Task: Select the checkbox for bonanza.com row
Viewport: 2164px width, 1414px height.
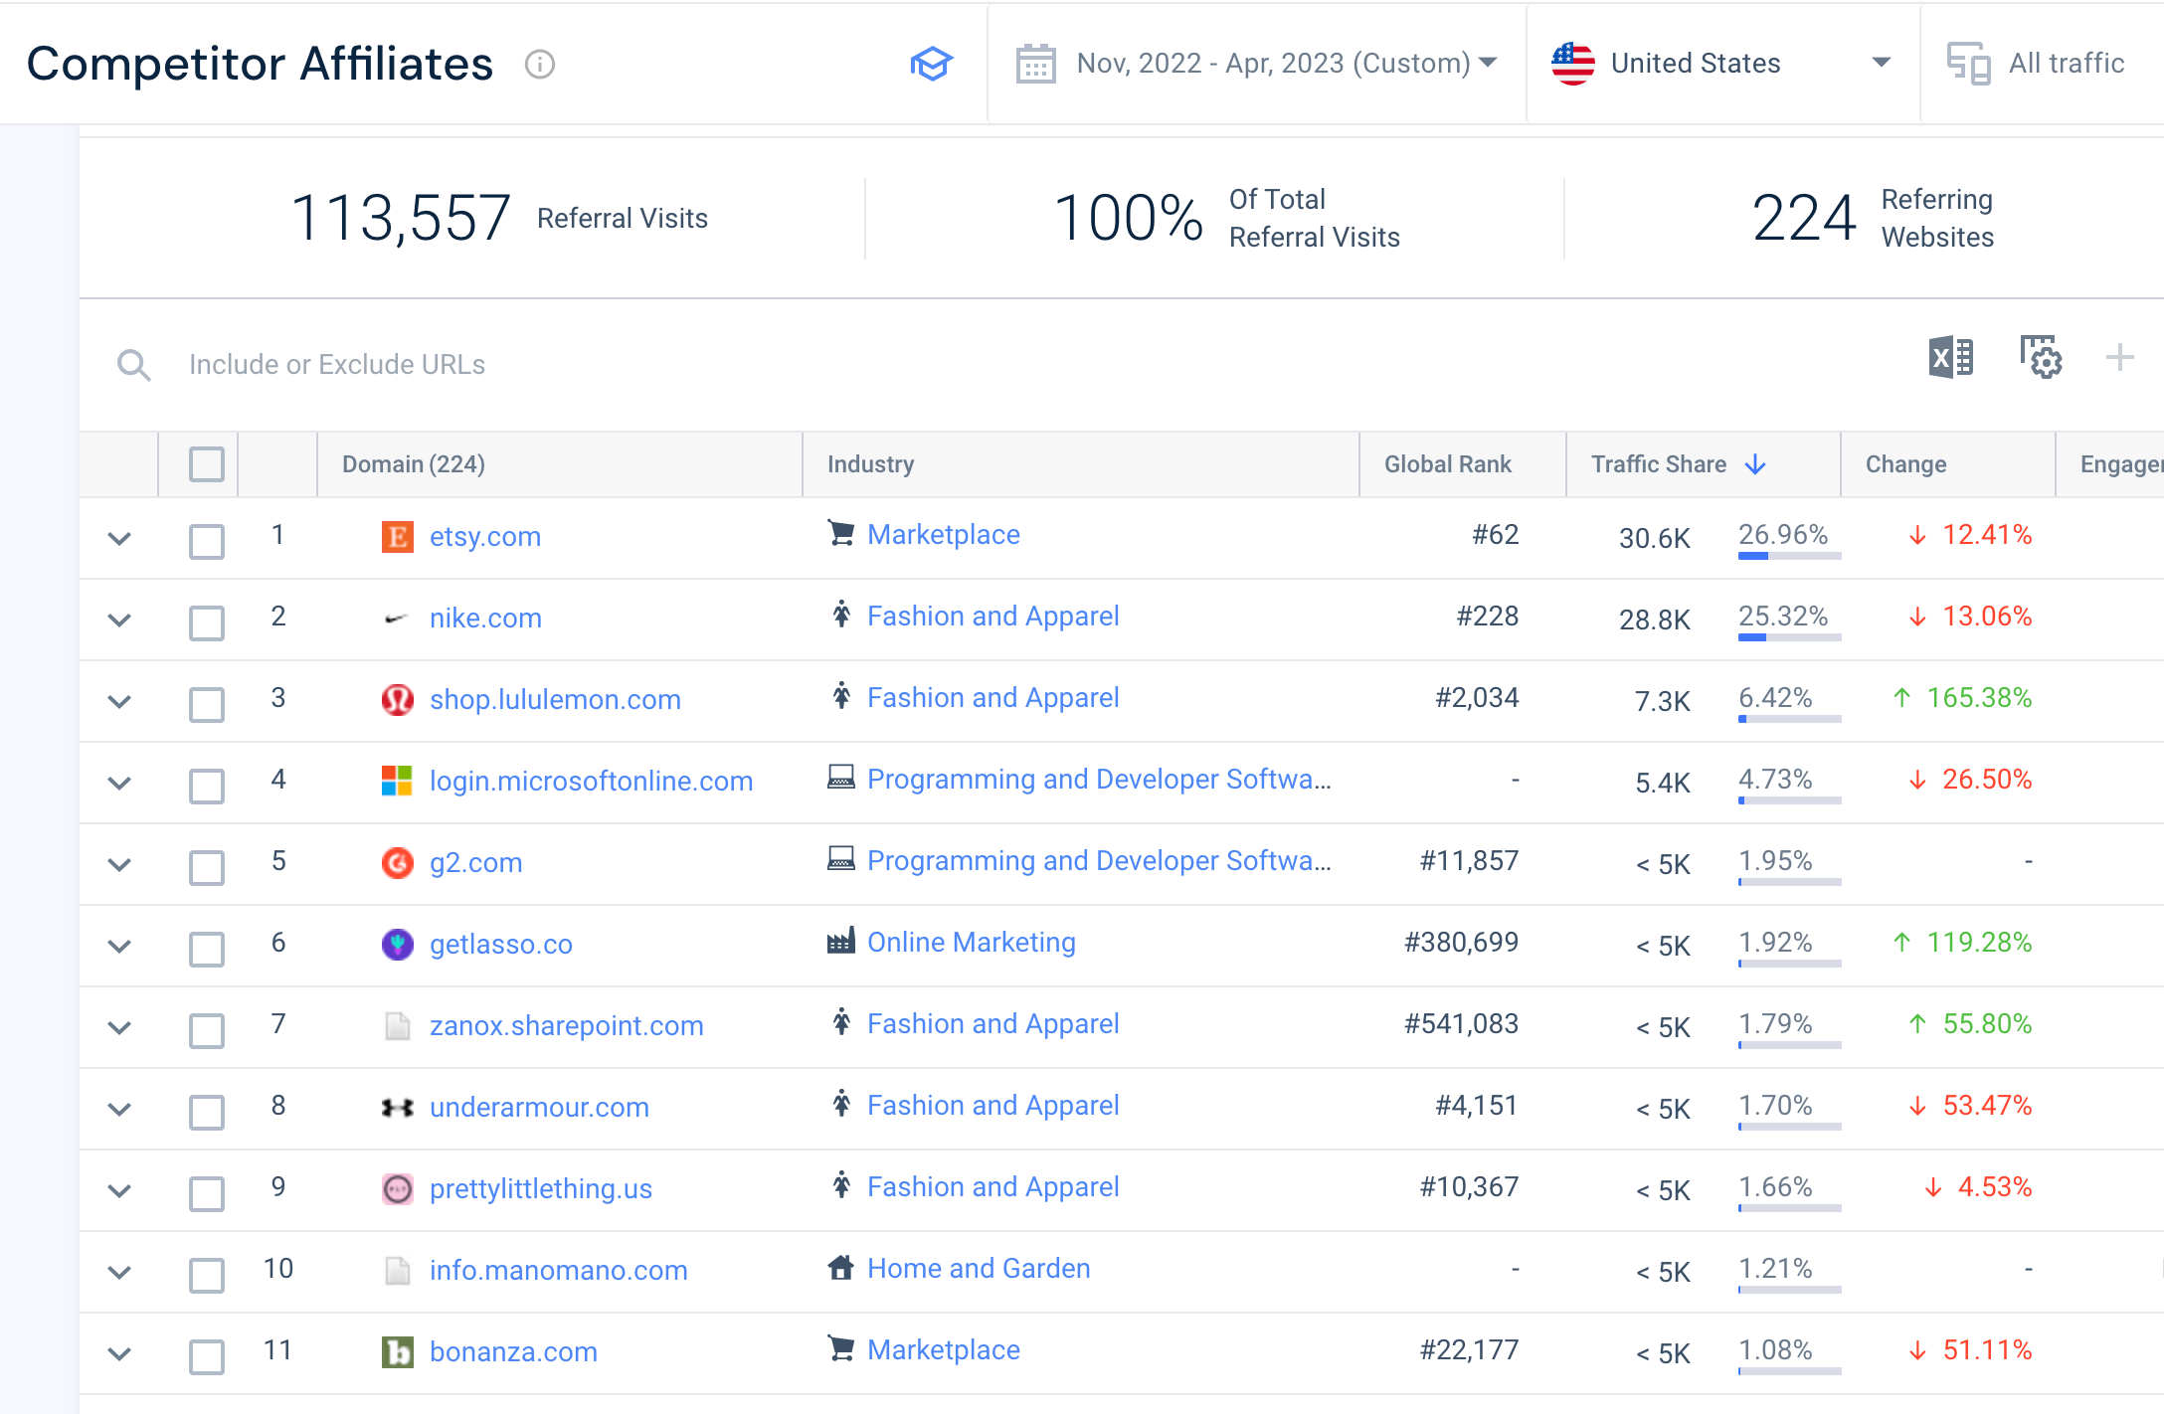Action: coord(207,1356)
